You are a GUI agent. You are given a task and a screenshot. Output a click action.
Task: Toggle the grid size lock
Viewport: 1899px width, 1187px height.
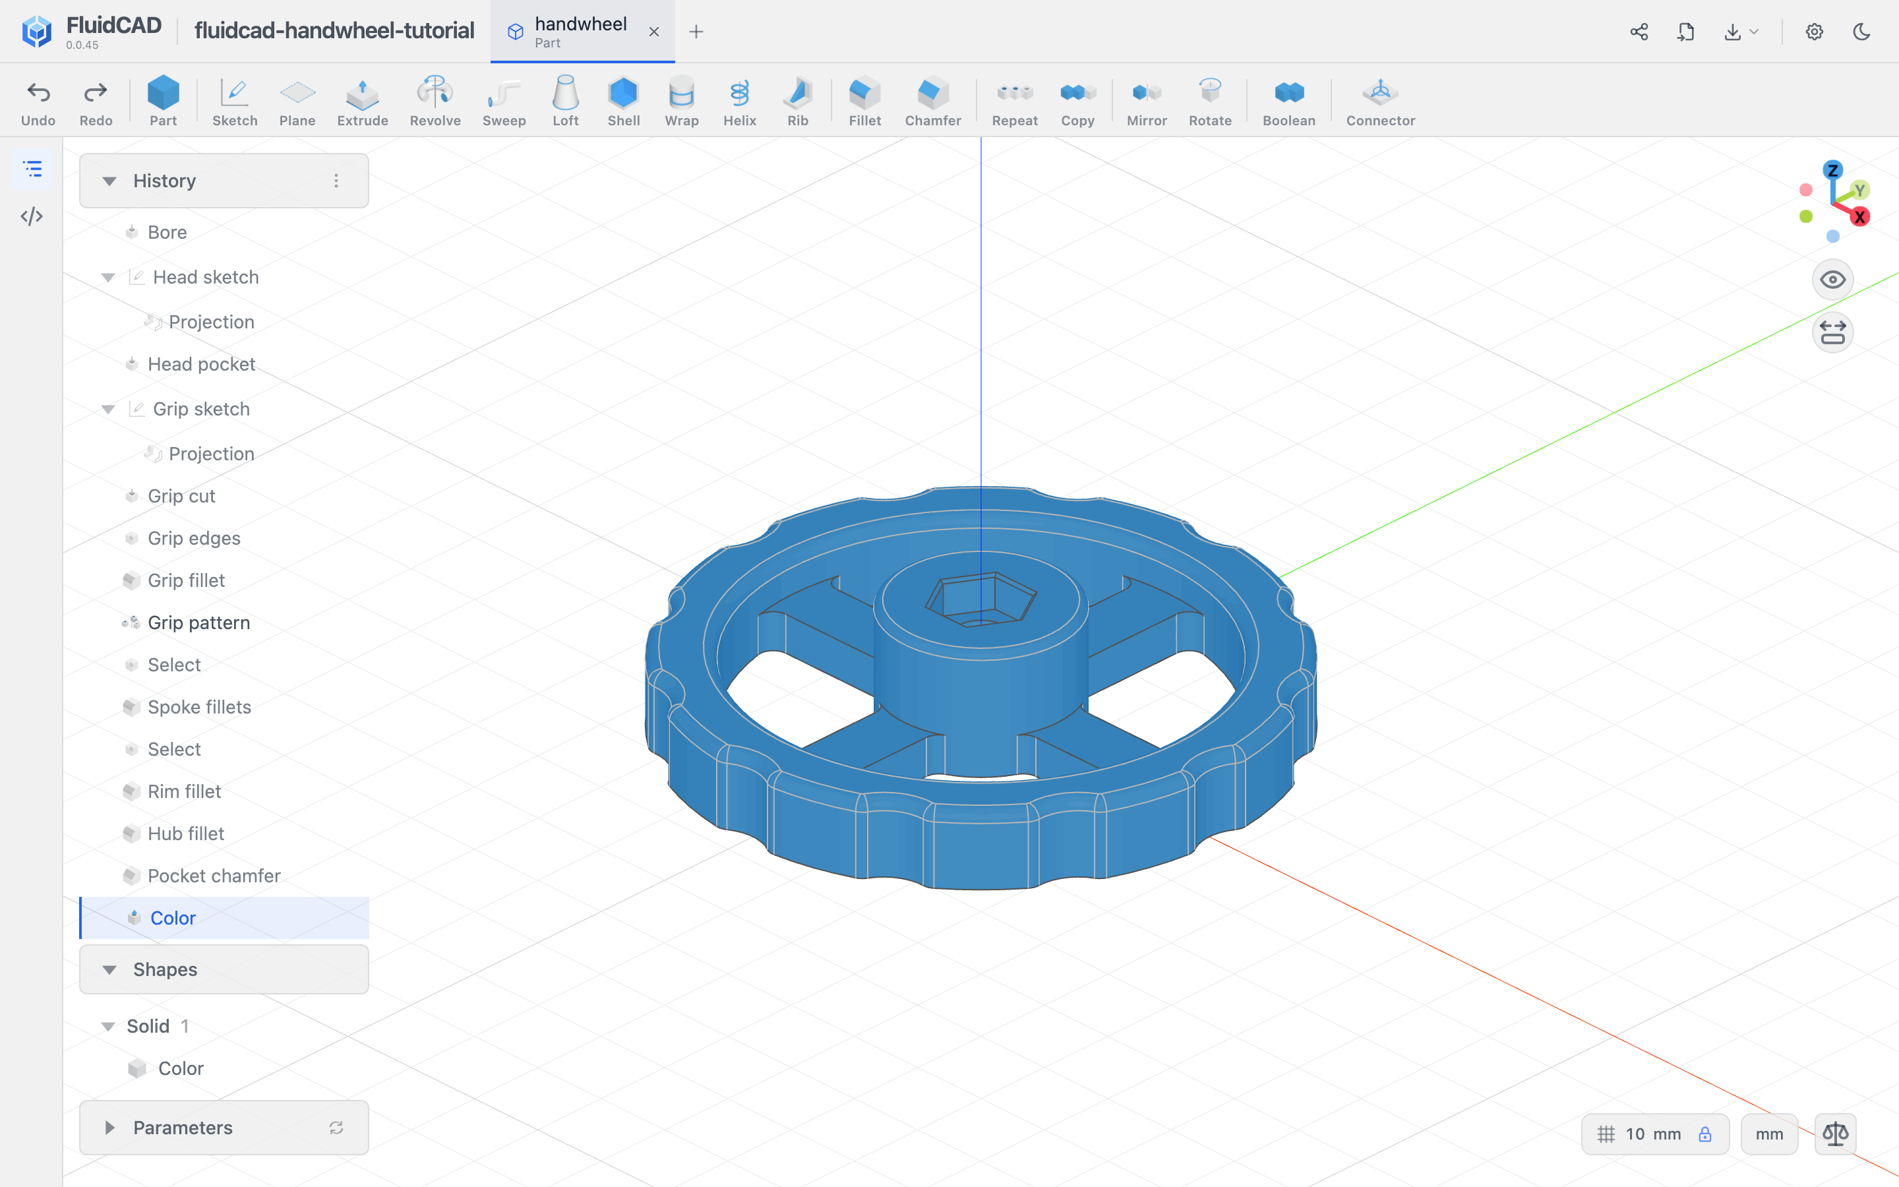tap(1704, 1134)
